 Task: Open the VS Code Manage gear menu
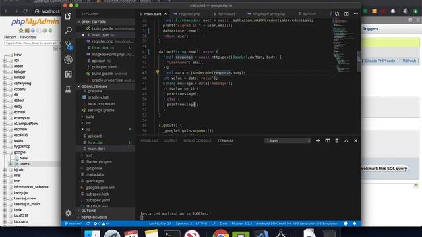tap(68, 213)
